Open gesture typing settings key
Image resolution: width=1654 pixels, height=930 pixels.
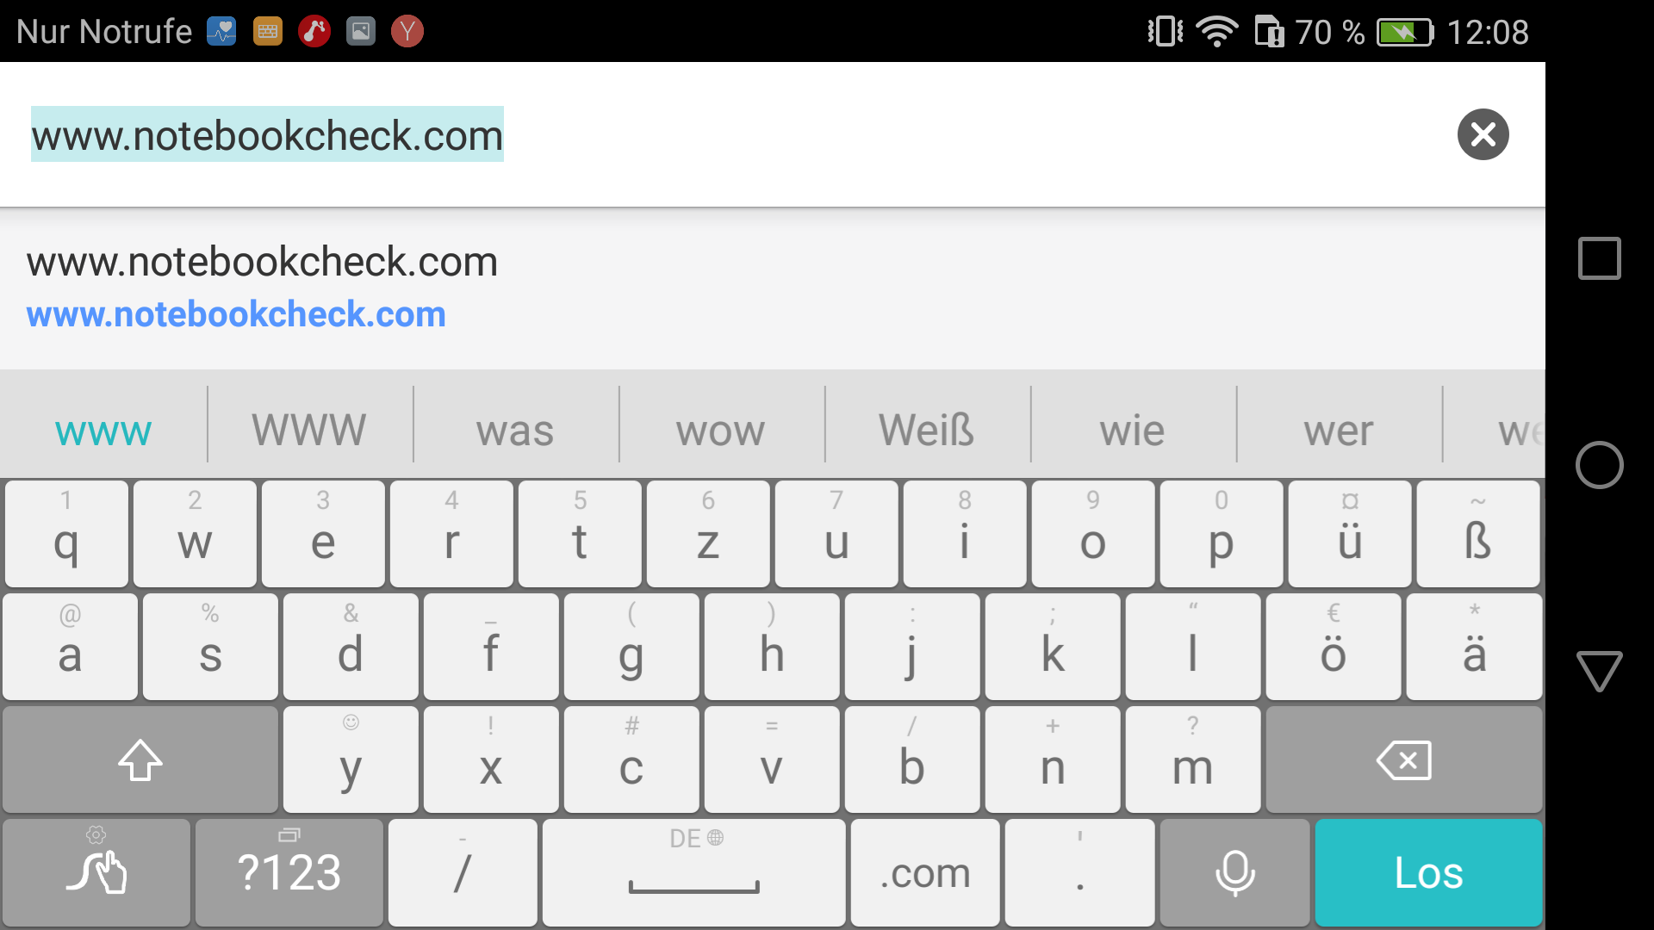pos(96,873)
